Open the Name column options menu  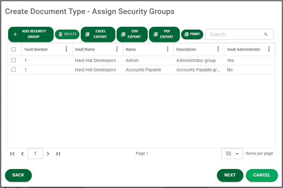(167, 49)
